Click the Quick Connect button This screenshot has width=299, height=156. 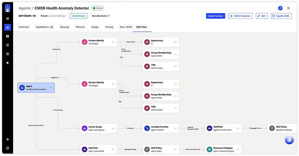(216, 16)
